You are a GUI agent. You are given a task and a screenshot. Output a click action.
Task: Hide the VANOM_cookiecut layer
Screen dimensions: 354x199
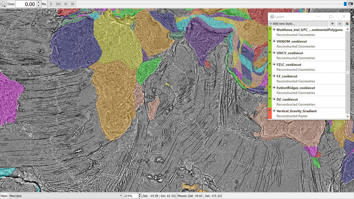click(274, 41)
